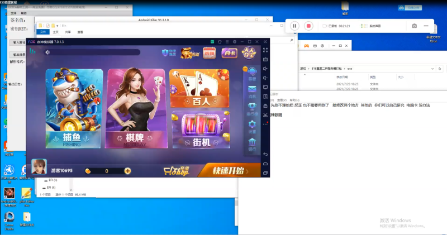447x235 pixels.
Task: Click the sort arrow above the name column
Action: (305, 75)
